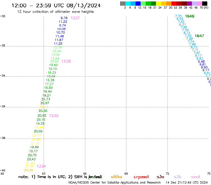This screenshot has width=211, height=185.
Task: Click the wave height value 13.04
Action: 56,55
